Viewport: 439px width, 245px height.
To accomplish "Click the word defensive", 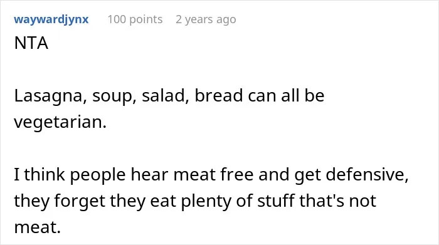I will (364, 175).
